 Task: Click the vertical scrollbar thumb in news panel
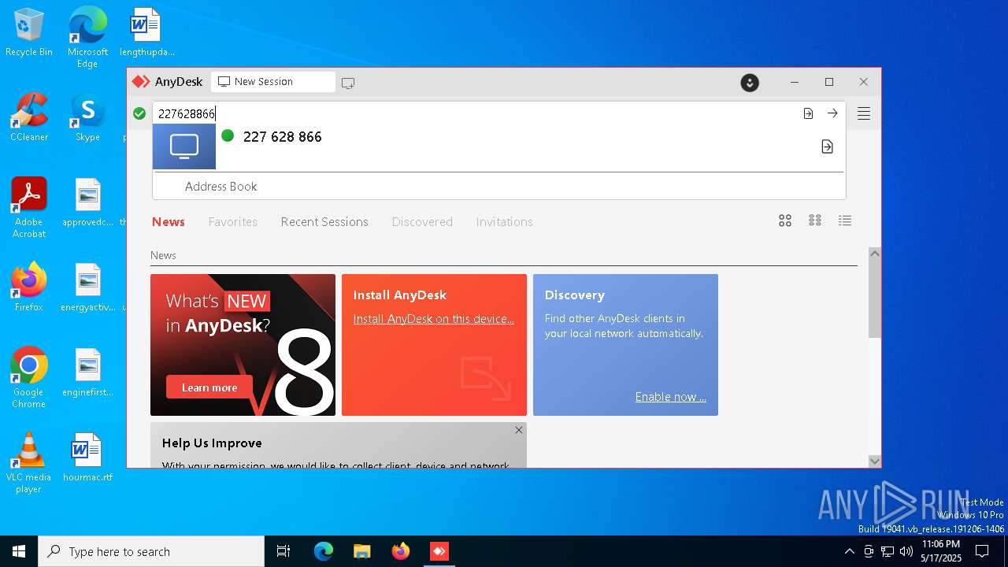click(x=874, y=299)
